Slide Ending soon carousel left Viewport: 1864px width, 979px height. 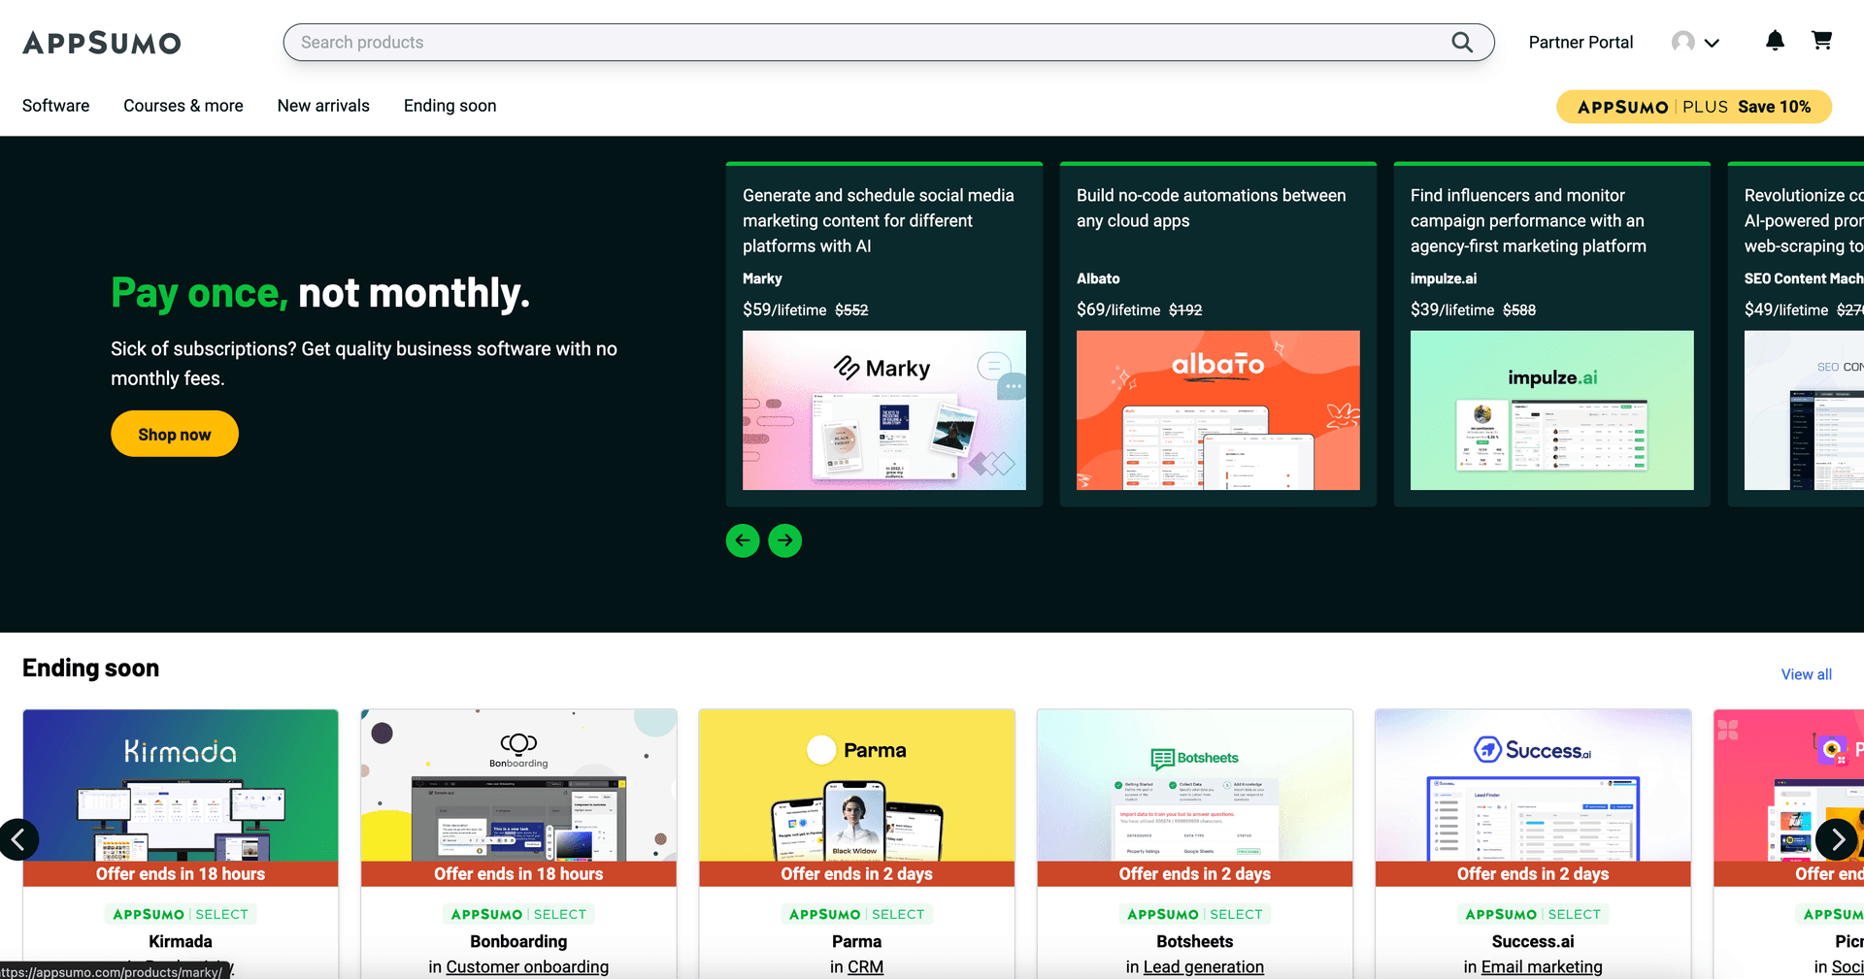pos(18,839)
